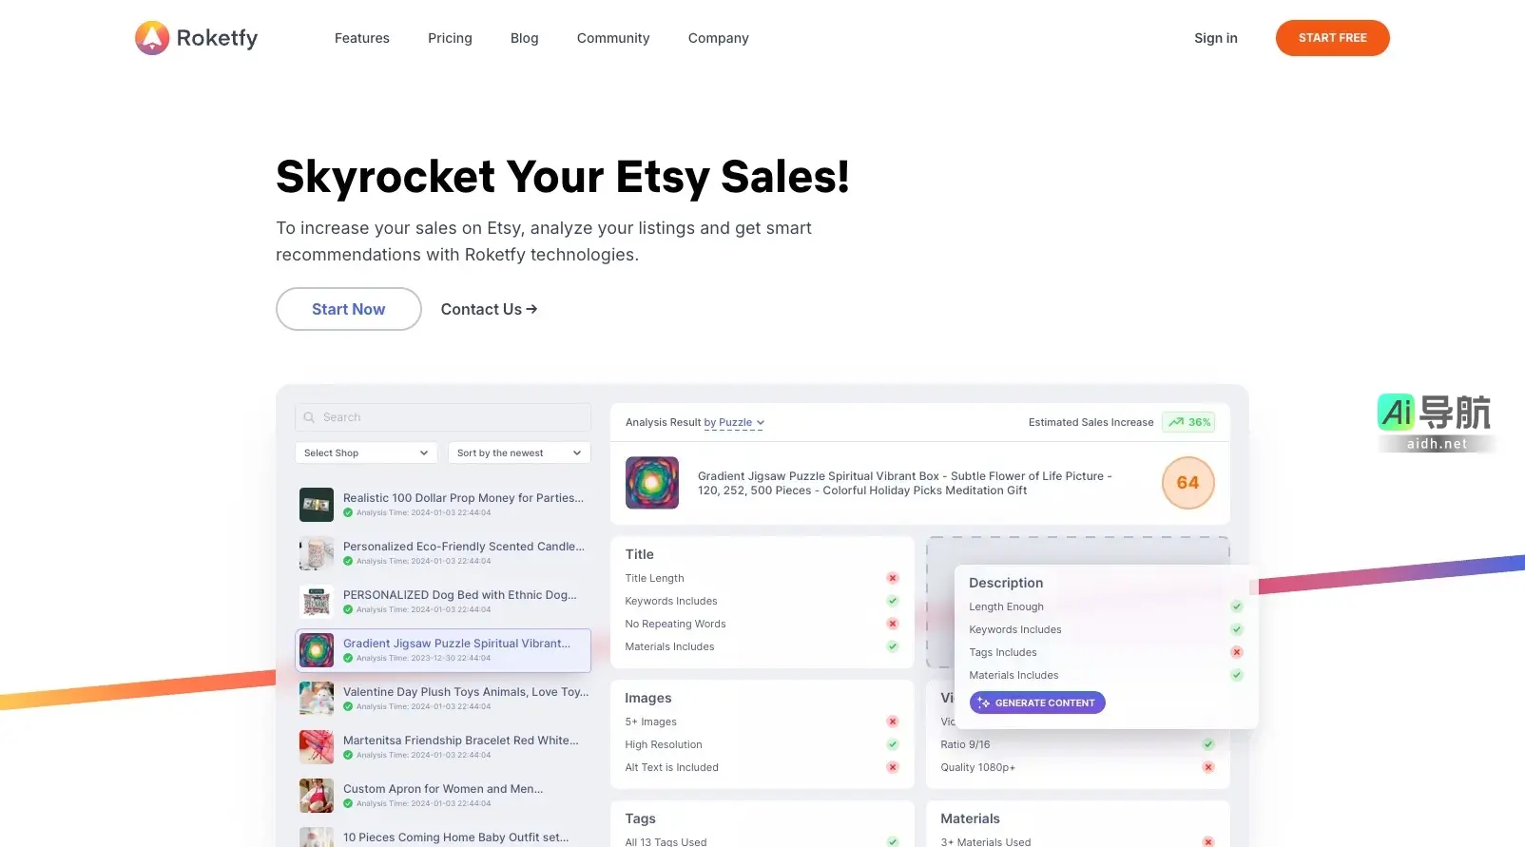
Task: Follow the Contact Us link
Action: [x=489, y=309]
